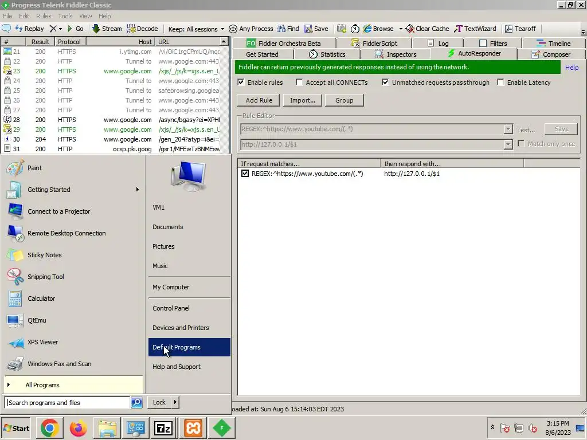587x440 pixels.
Task: Toggle Stream mode in toolbar
Action: pyautogui.click(x=107, y=29)
